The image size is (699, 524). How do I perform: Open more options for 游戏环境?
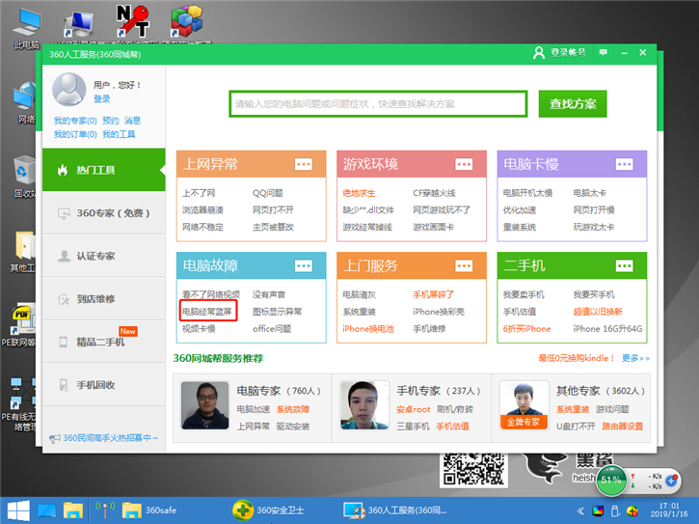(x=464, y=164)
